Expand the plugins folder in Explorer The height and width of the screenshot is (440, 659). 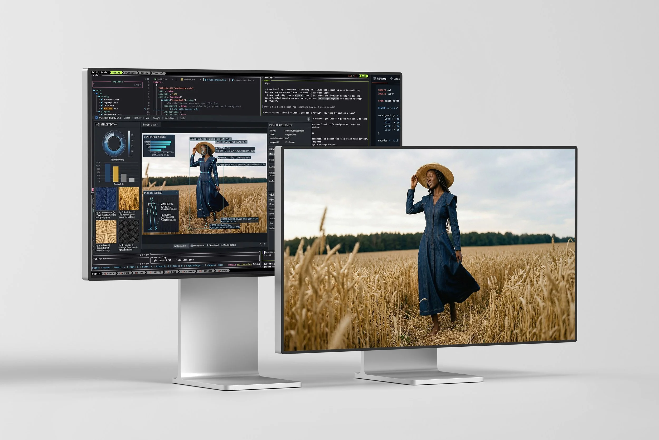pos(104,112)
